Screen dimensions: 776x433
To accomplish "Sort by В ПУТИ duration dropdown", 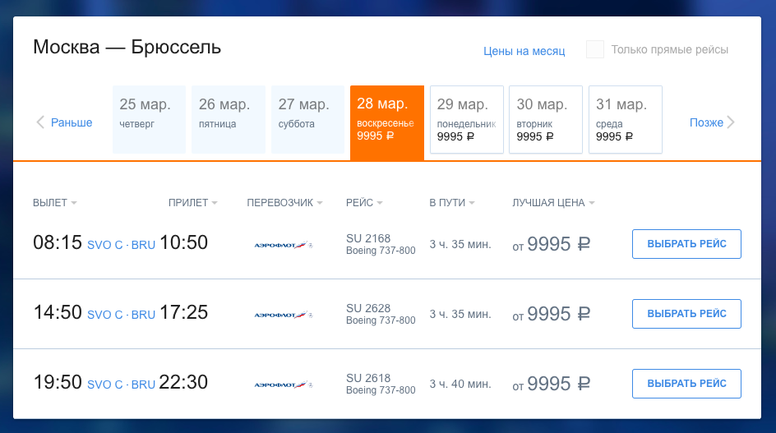I will (452, 202).
